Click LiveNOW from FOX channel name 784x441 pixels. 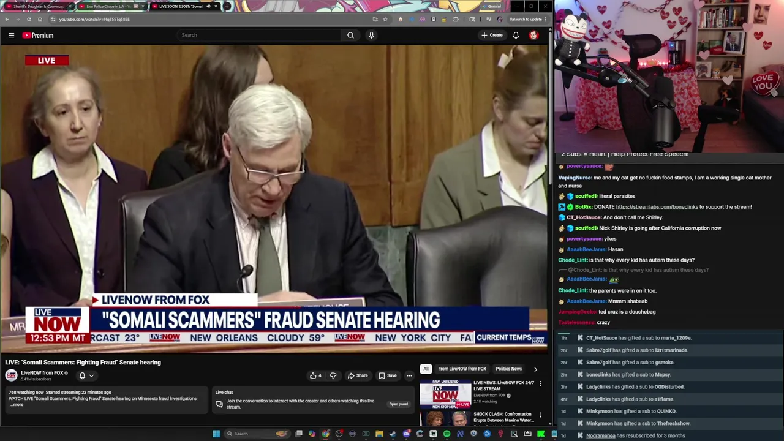pos(42,372)
